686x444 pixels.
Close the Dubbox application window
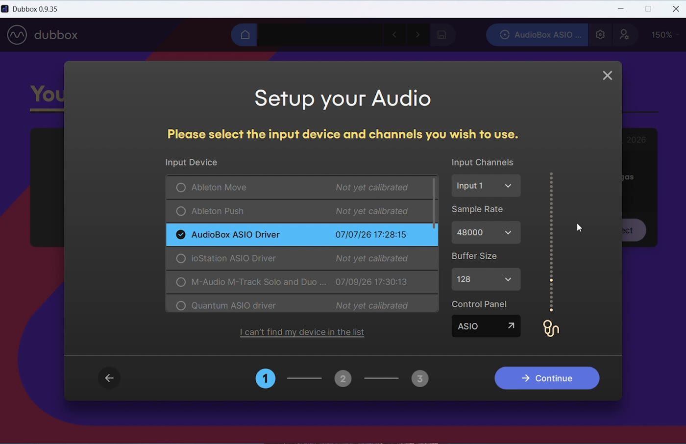(x=676, y=9)
